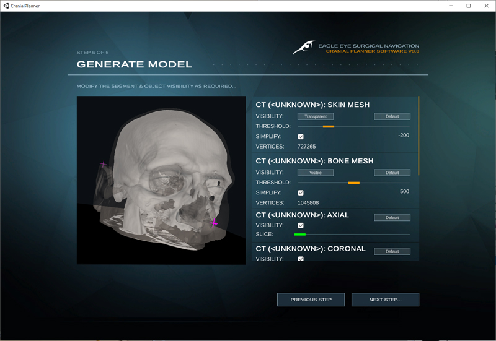Click the Bone Mesh threshold value 500
The image size is (496, 341).
point(405,191)
